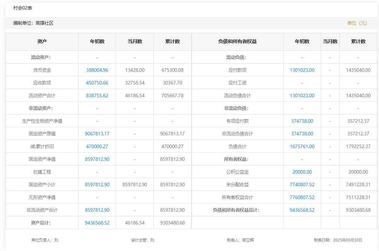The width and height of the screenshot is (379, 251).
Task: Open the 负债合计 opening balance link 1675761.00
Action: coord(302,146)
